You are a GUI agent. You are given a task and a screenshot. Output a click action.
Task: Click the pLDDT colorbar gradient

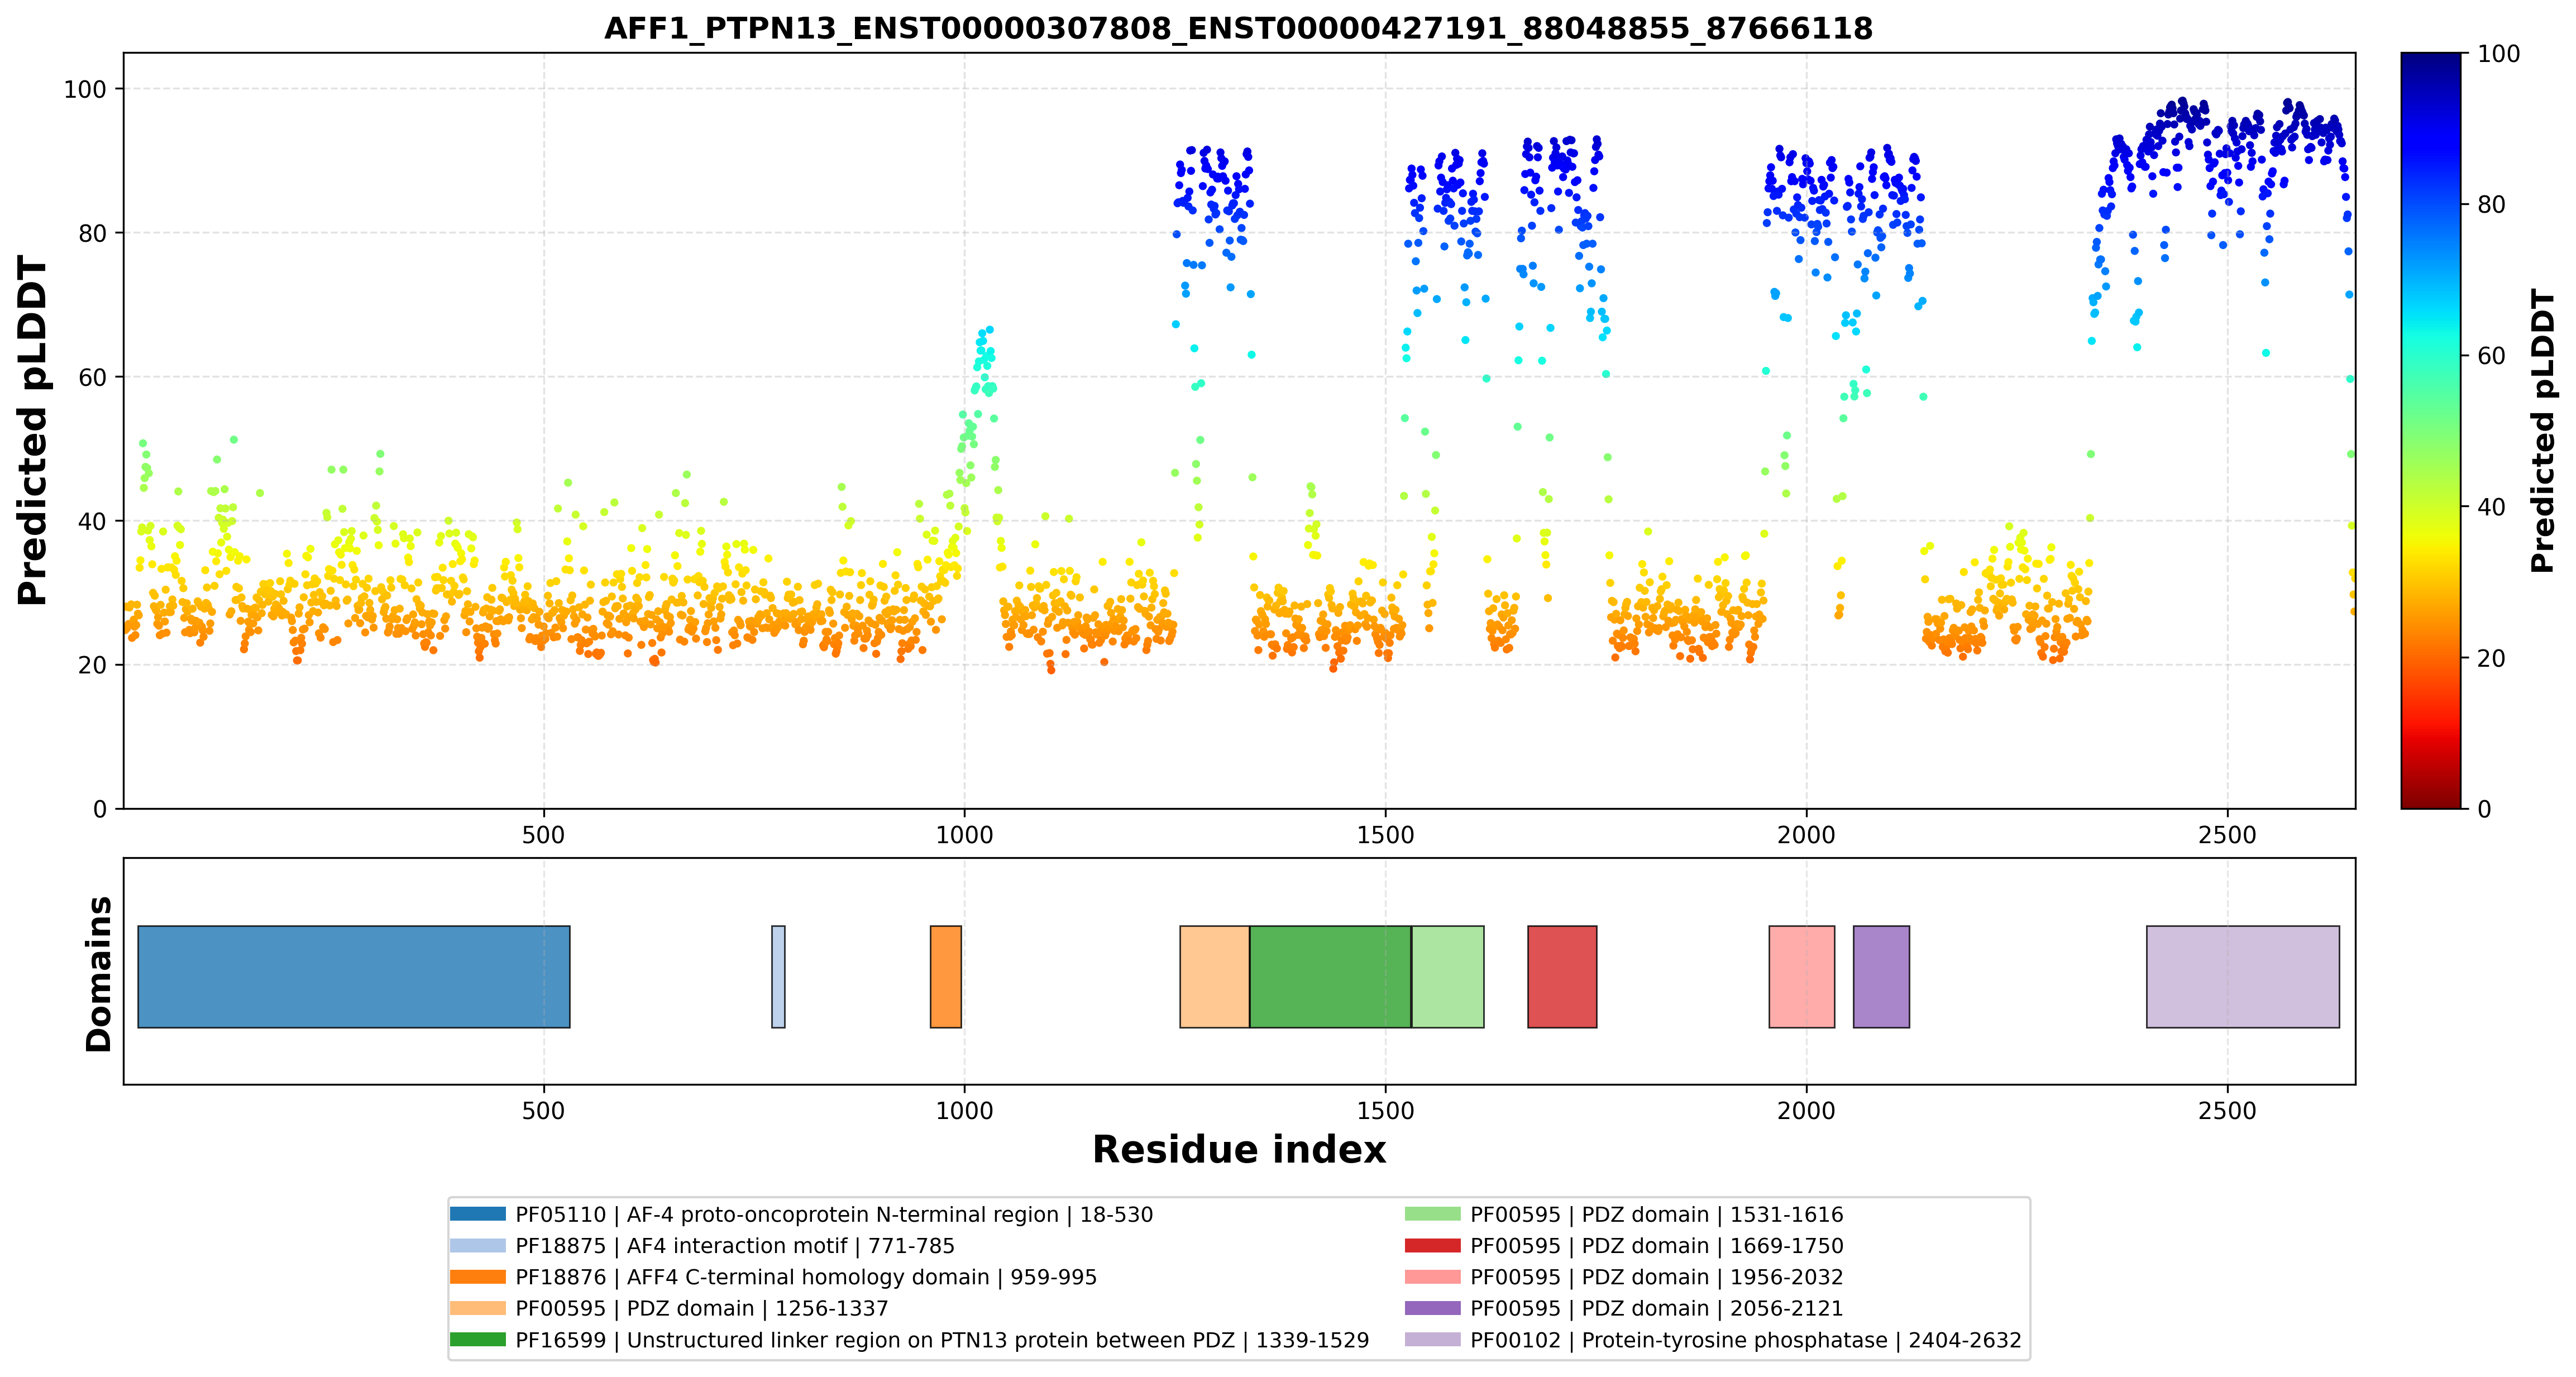click(x=2430, y=430)
